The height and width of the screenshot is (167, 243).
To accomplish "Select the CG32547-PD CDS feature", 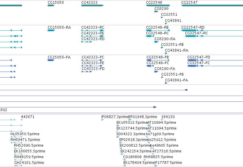I will click(215, 60).
